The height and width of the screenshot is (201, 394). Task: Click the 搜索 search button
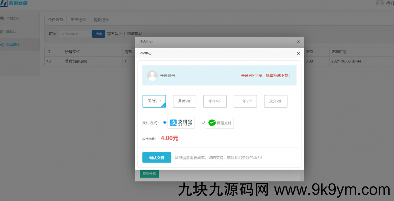[x=98, y=34]
